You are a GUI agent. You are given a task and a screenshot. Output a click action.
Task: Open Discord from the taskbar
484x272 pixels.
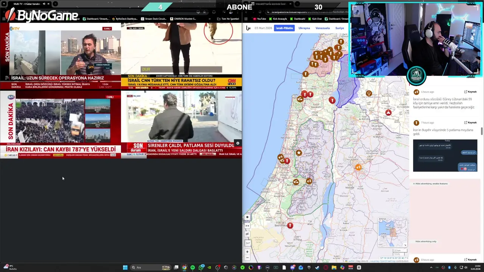coord(292,267)
